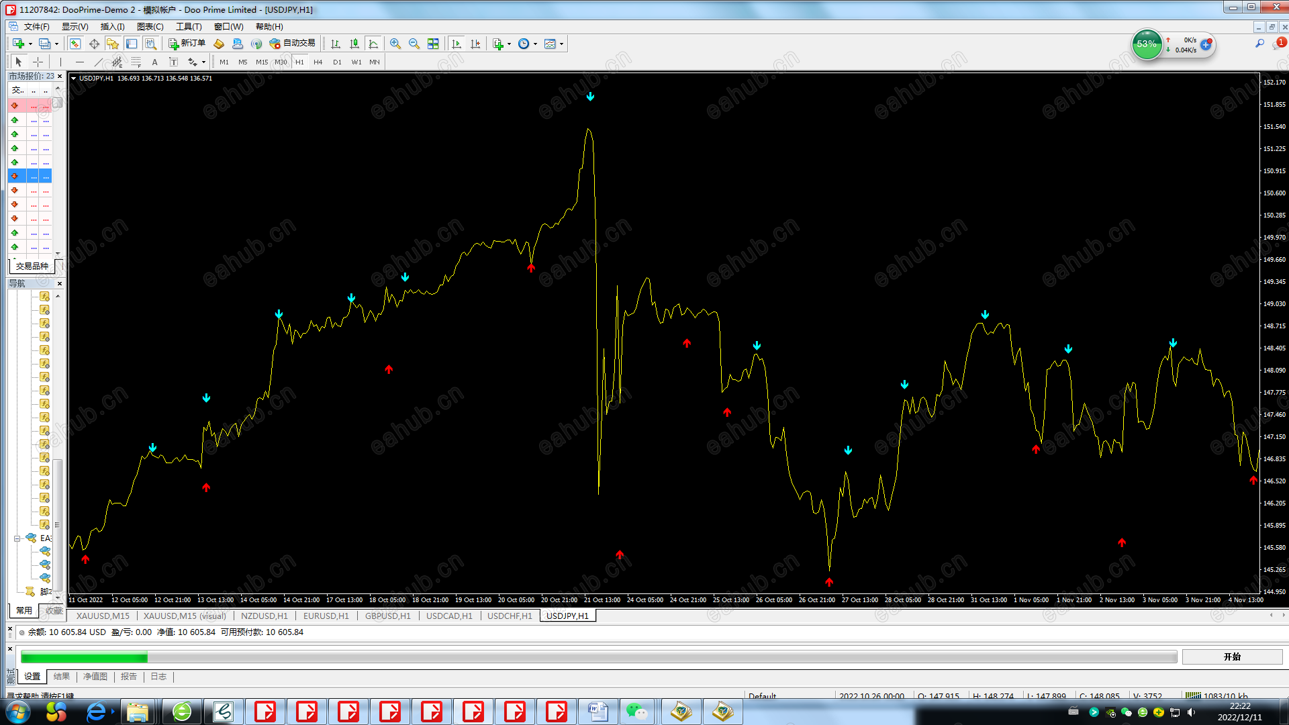The width and height of the screenshot is (1289, 725).
Task: Toggle chart auto scroll
Action: (x=457, y=44)
